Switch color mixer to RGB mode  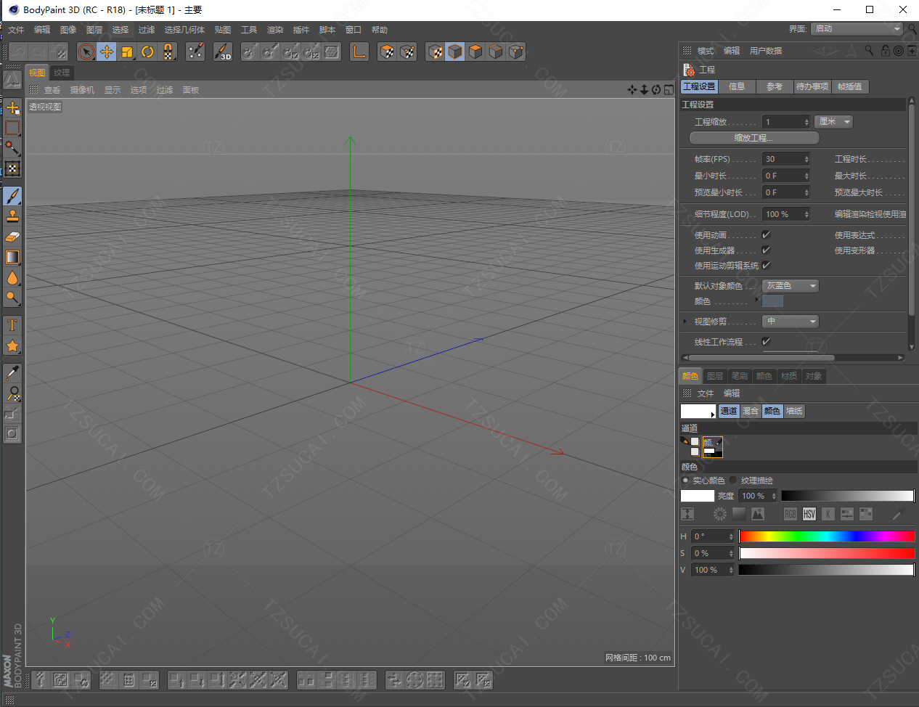(x=791, y=514)
